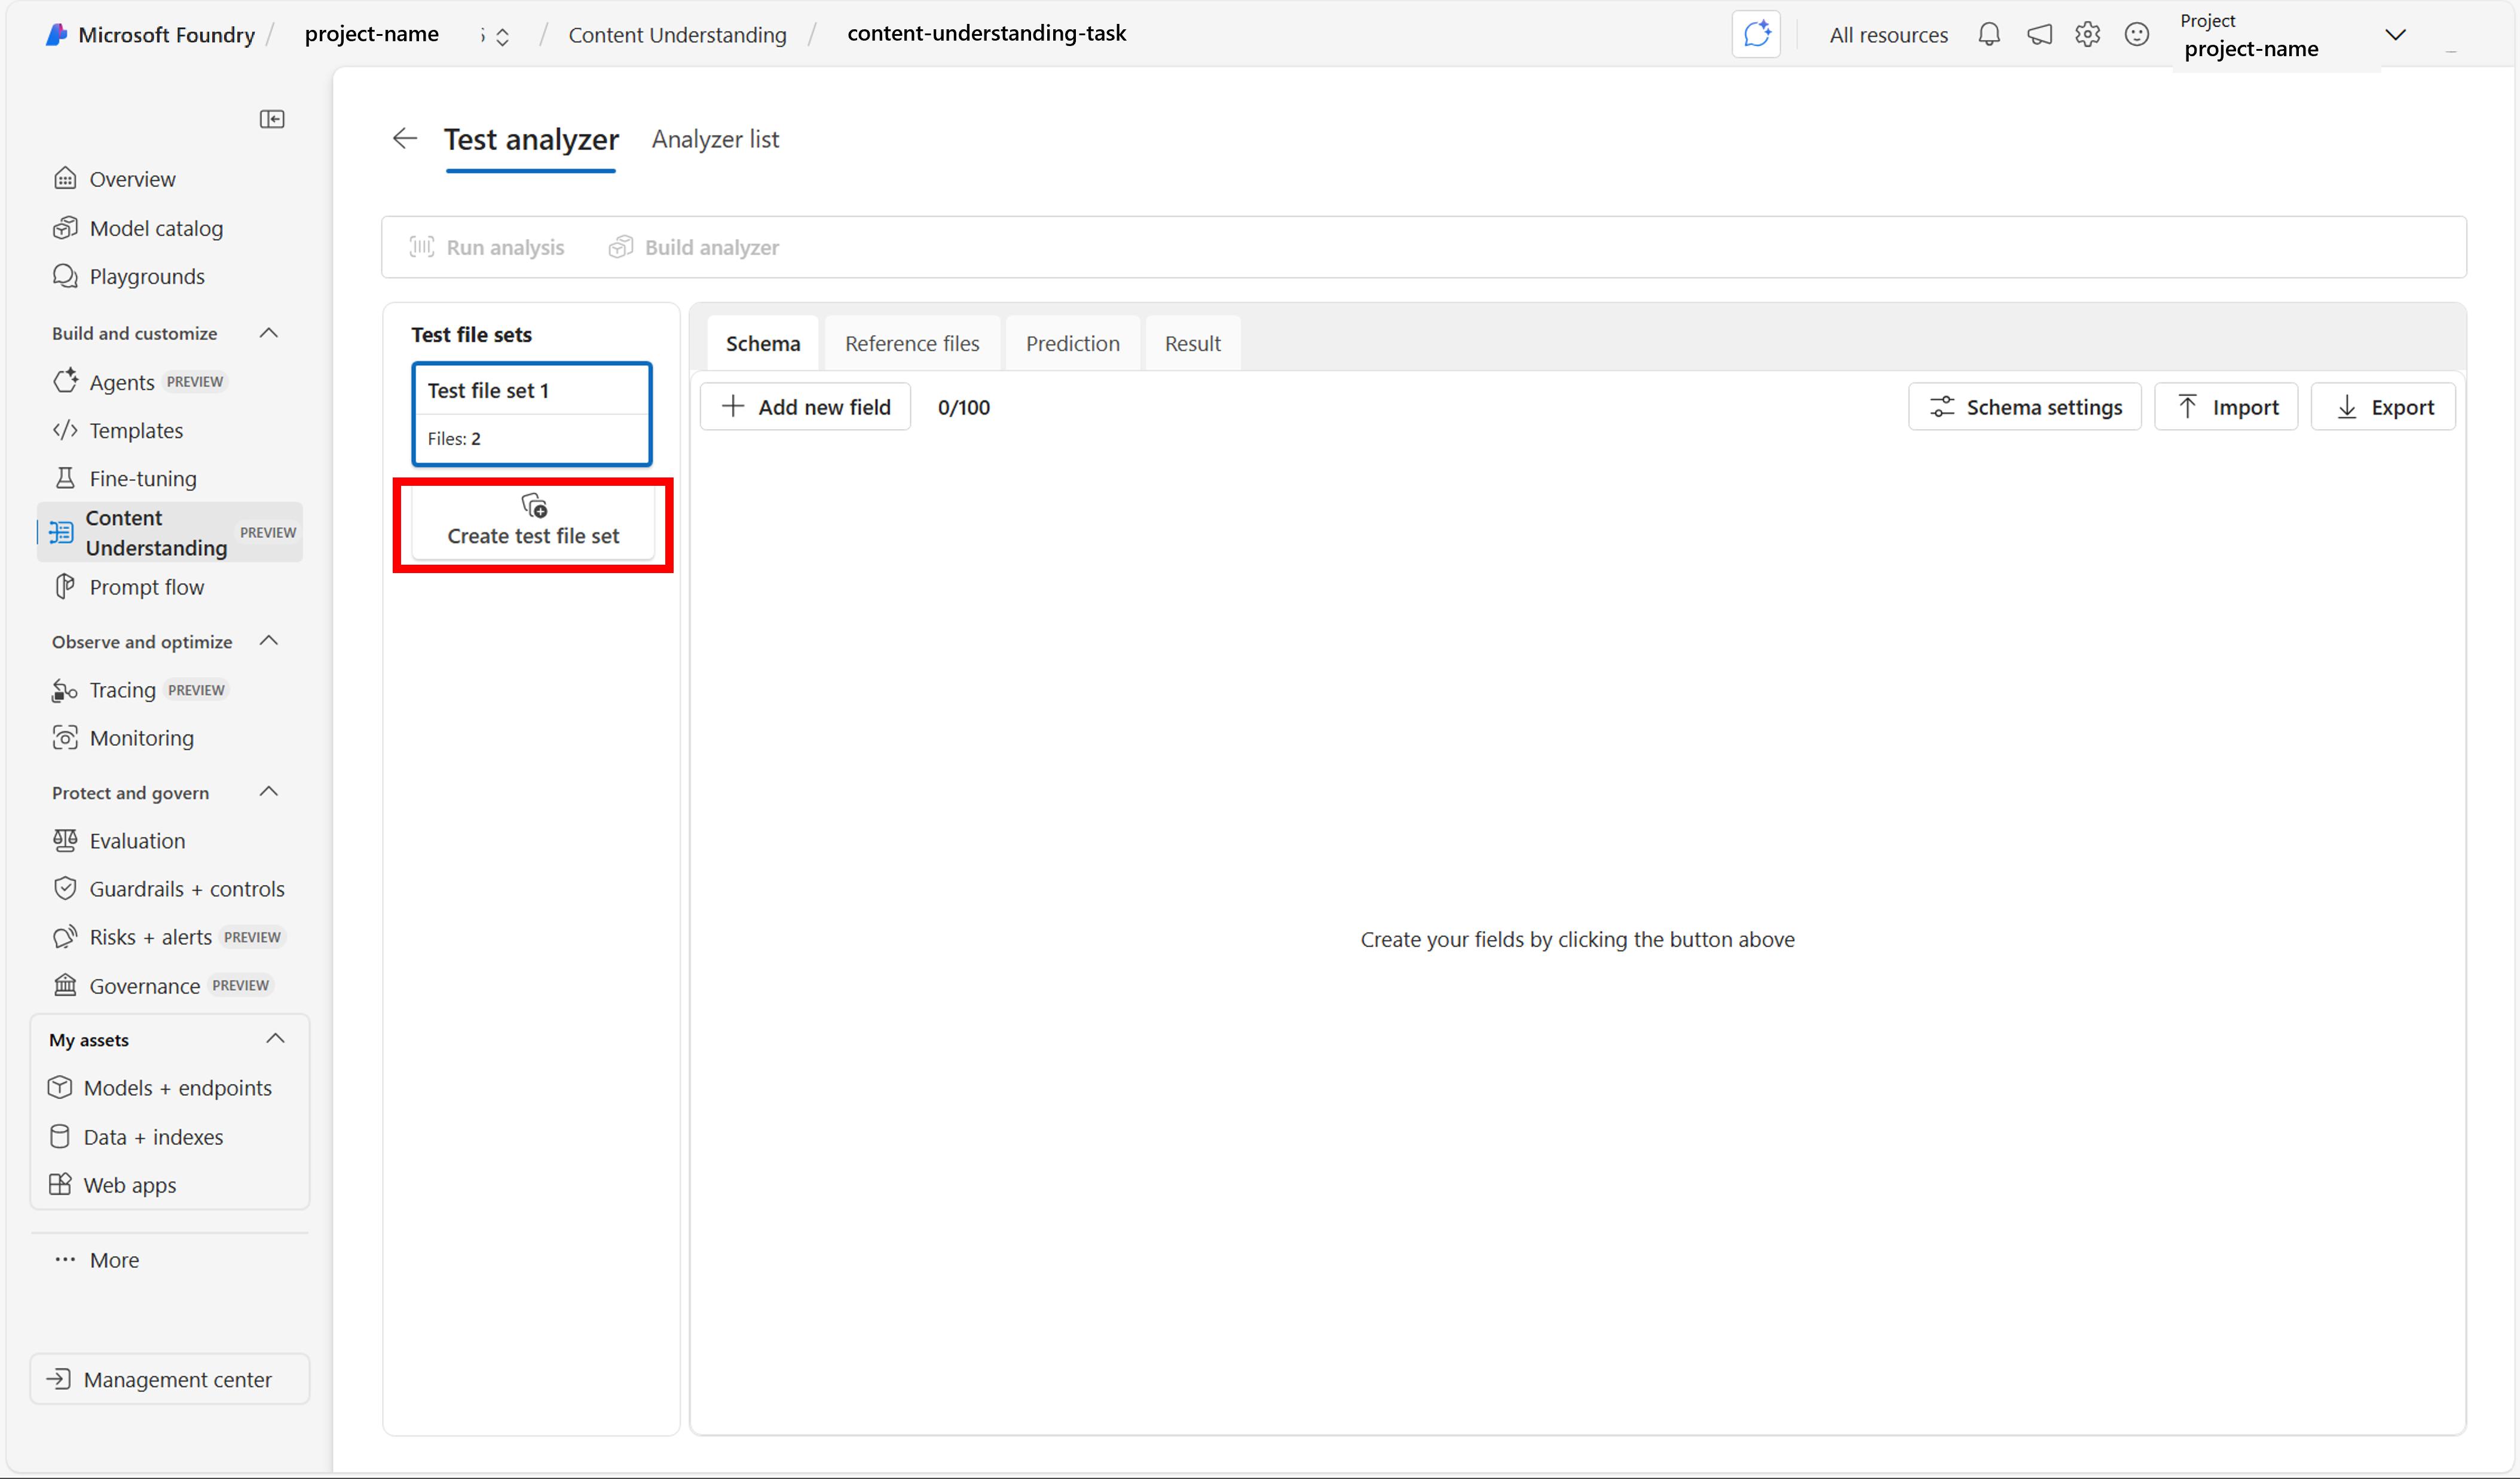Click the Microsoft Foundry logo icon
2520x1479 pixels.
(x=57, y=34)
